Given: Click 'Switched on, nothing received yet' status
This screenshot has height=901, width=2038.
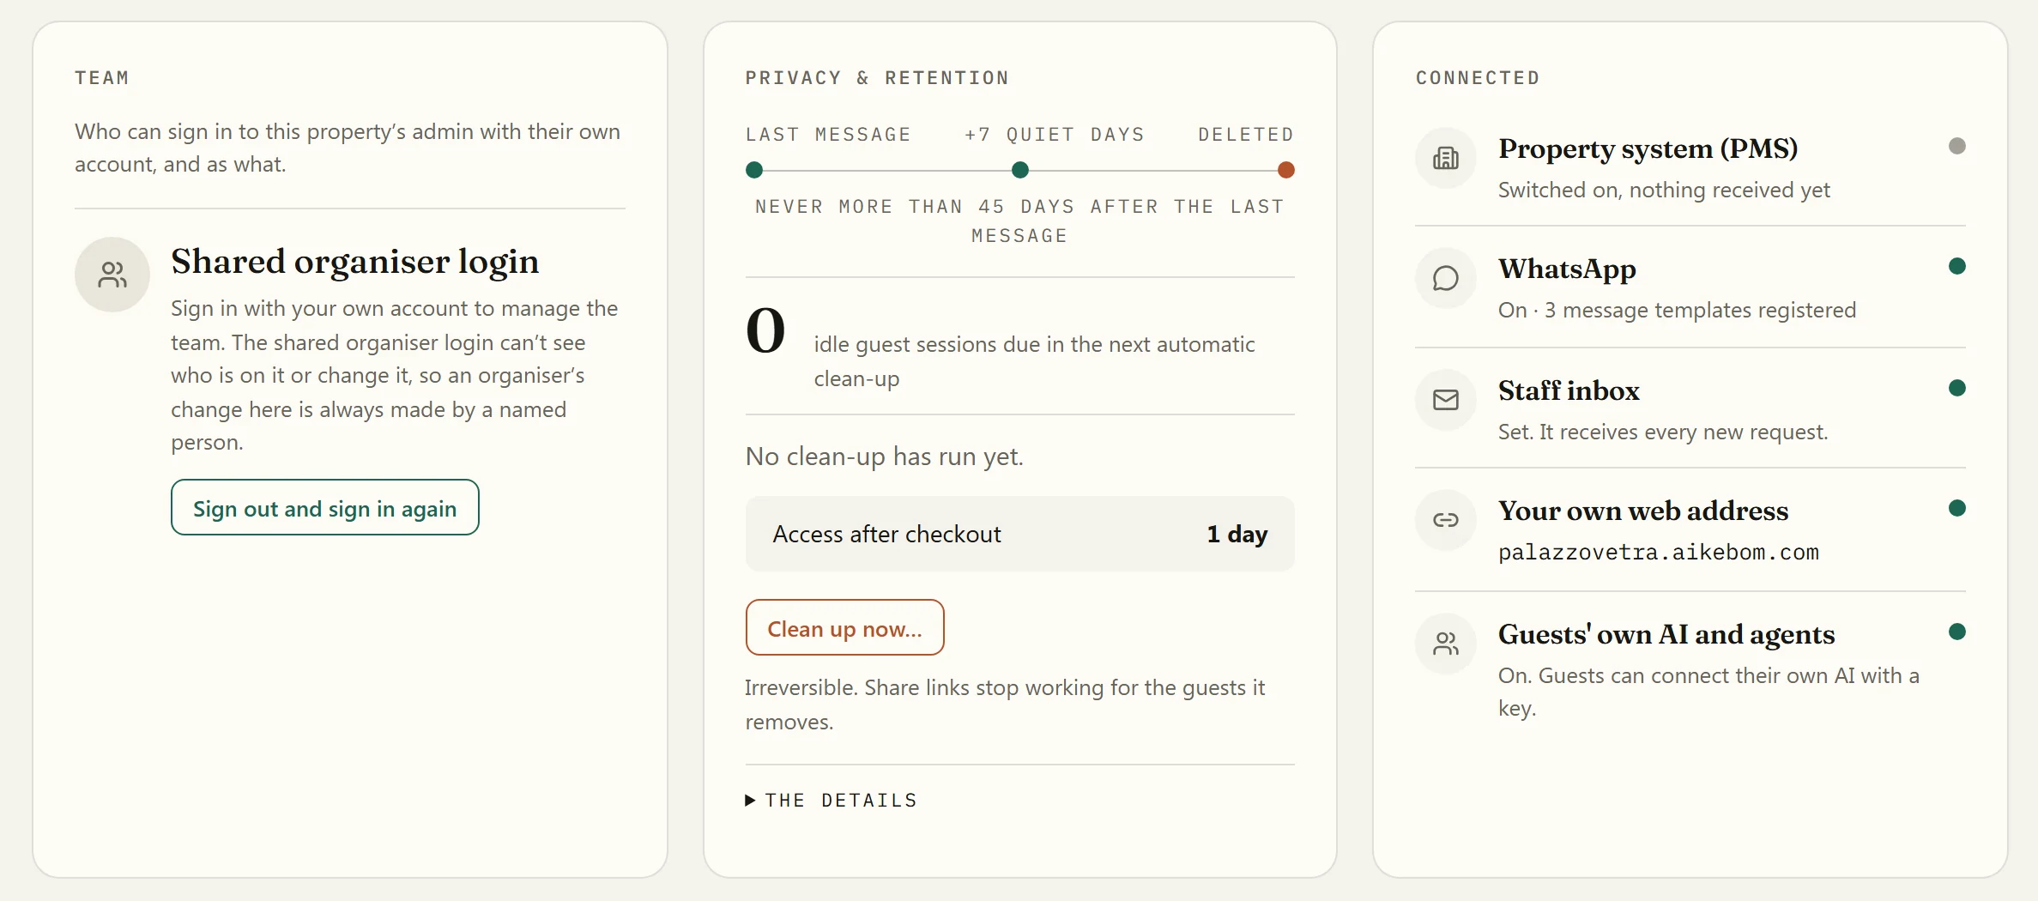Looking at the screenshot, I should (1664, 190).
